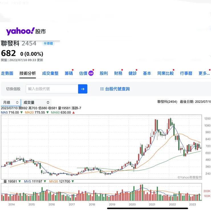Click the 聯發科 stock name heading
This screenshot has height=211, width=211.
point(10,43)
